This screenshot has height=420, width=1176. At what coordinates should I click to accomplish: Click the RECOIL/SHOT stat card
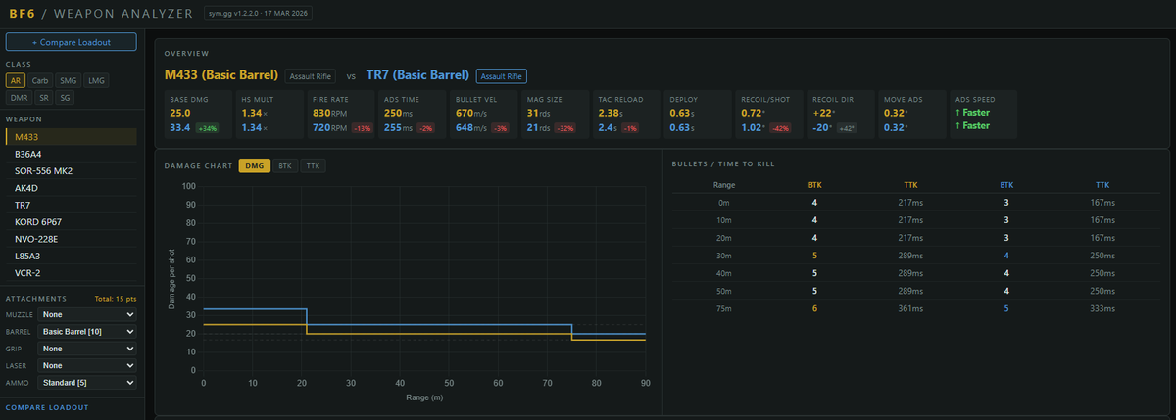tap(769, 114)
